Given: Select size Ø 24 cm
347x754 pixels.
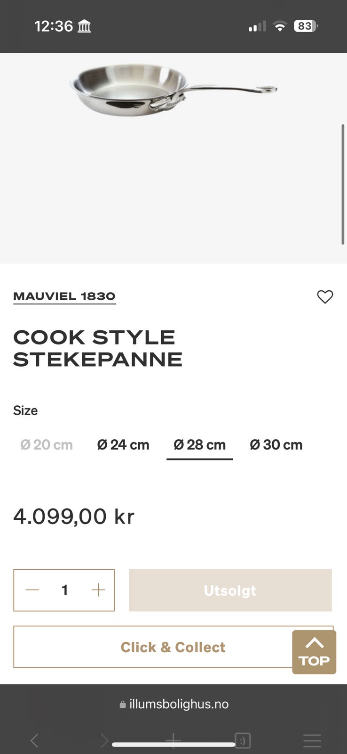Looking at the screenshot, I should tap(123, 445).
